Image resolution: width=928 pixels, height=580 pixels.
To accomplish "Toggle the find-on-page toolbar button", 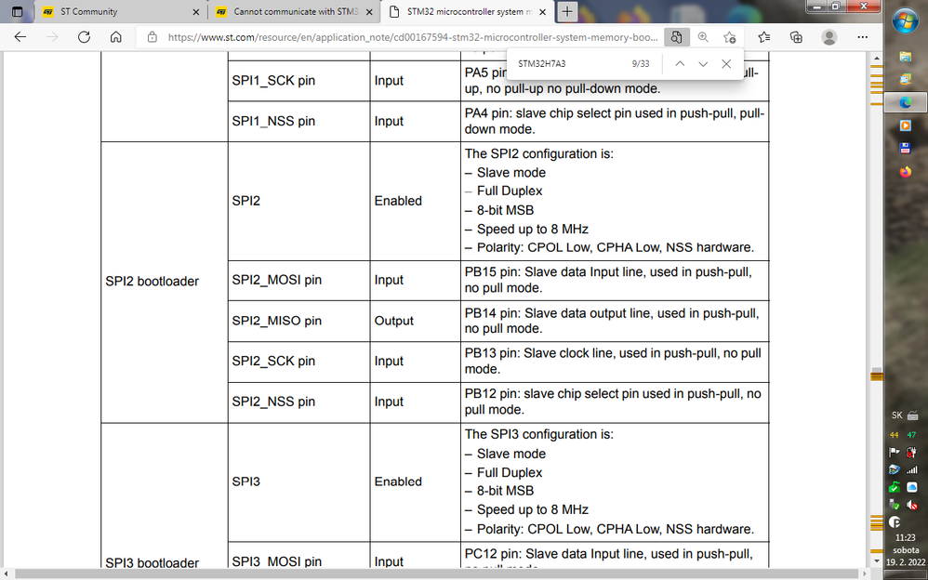I will (x=676, y=36).
